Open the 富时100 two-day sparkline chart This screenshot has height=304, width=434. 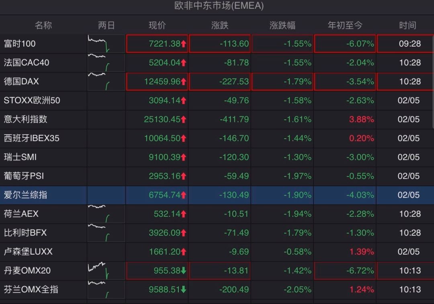point(106,44)
